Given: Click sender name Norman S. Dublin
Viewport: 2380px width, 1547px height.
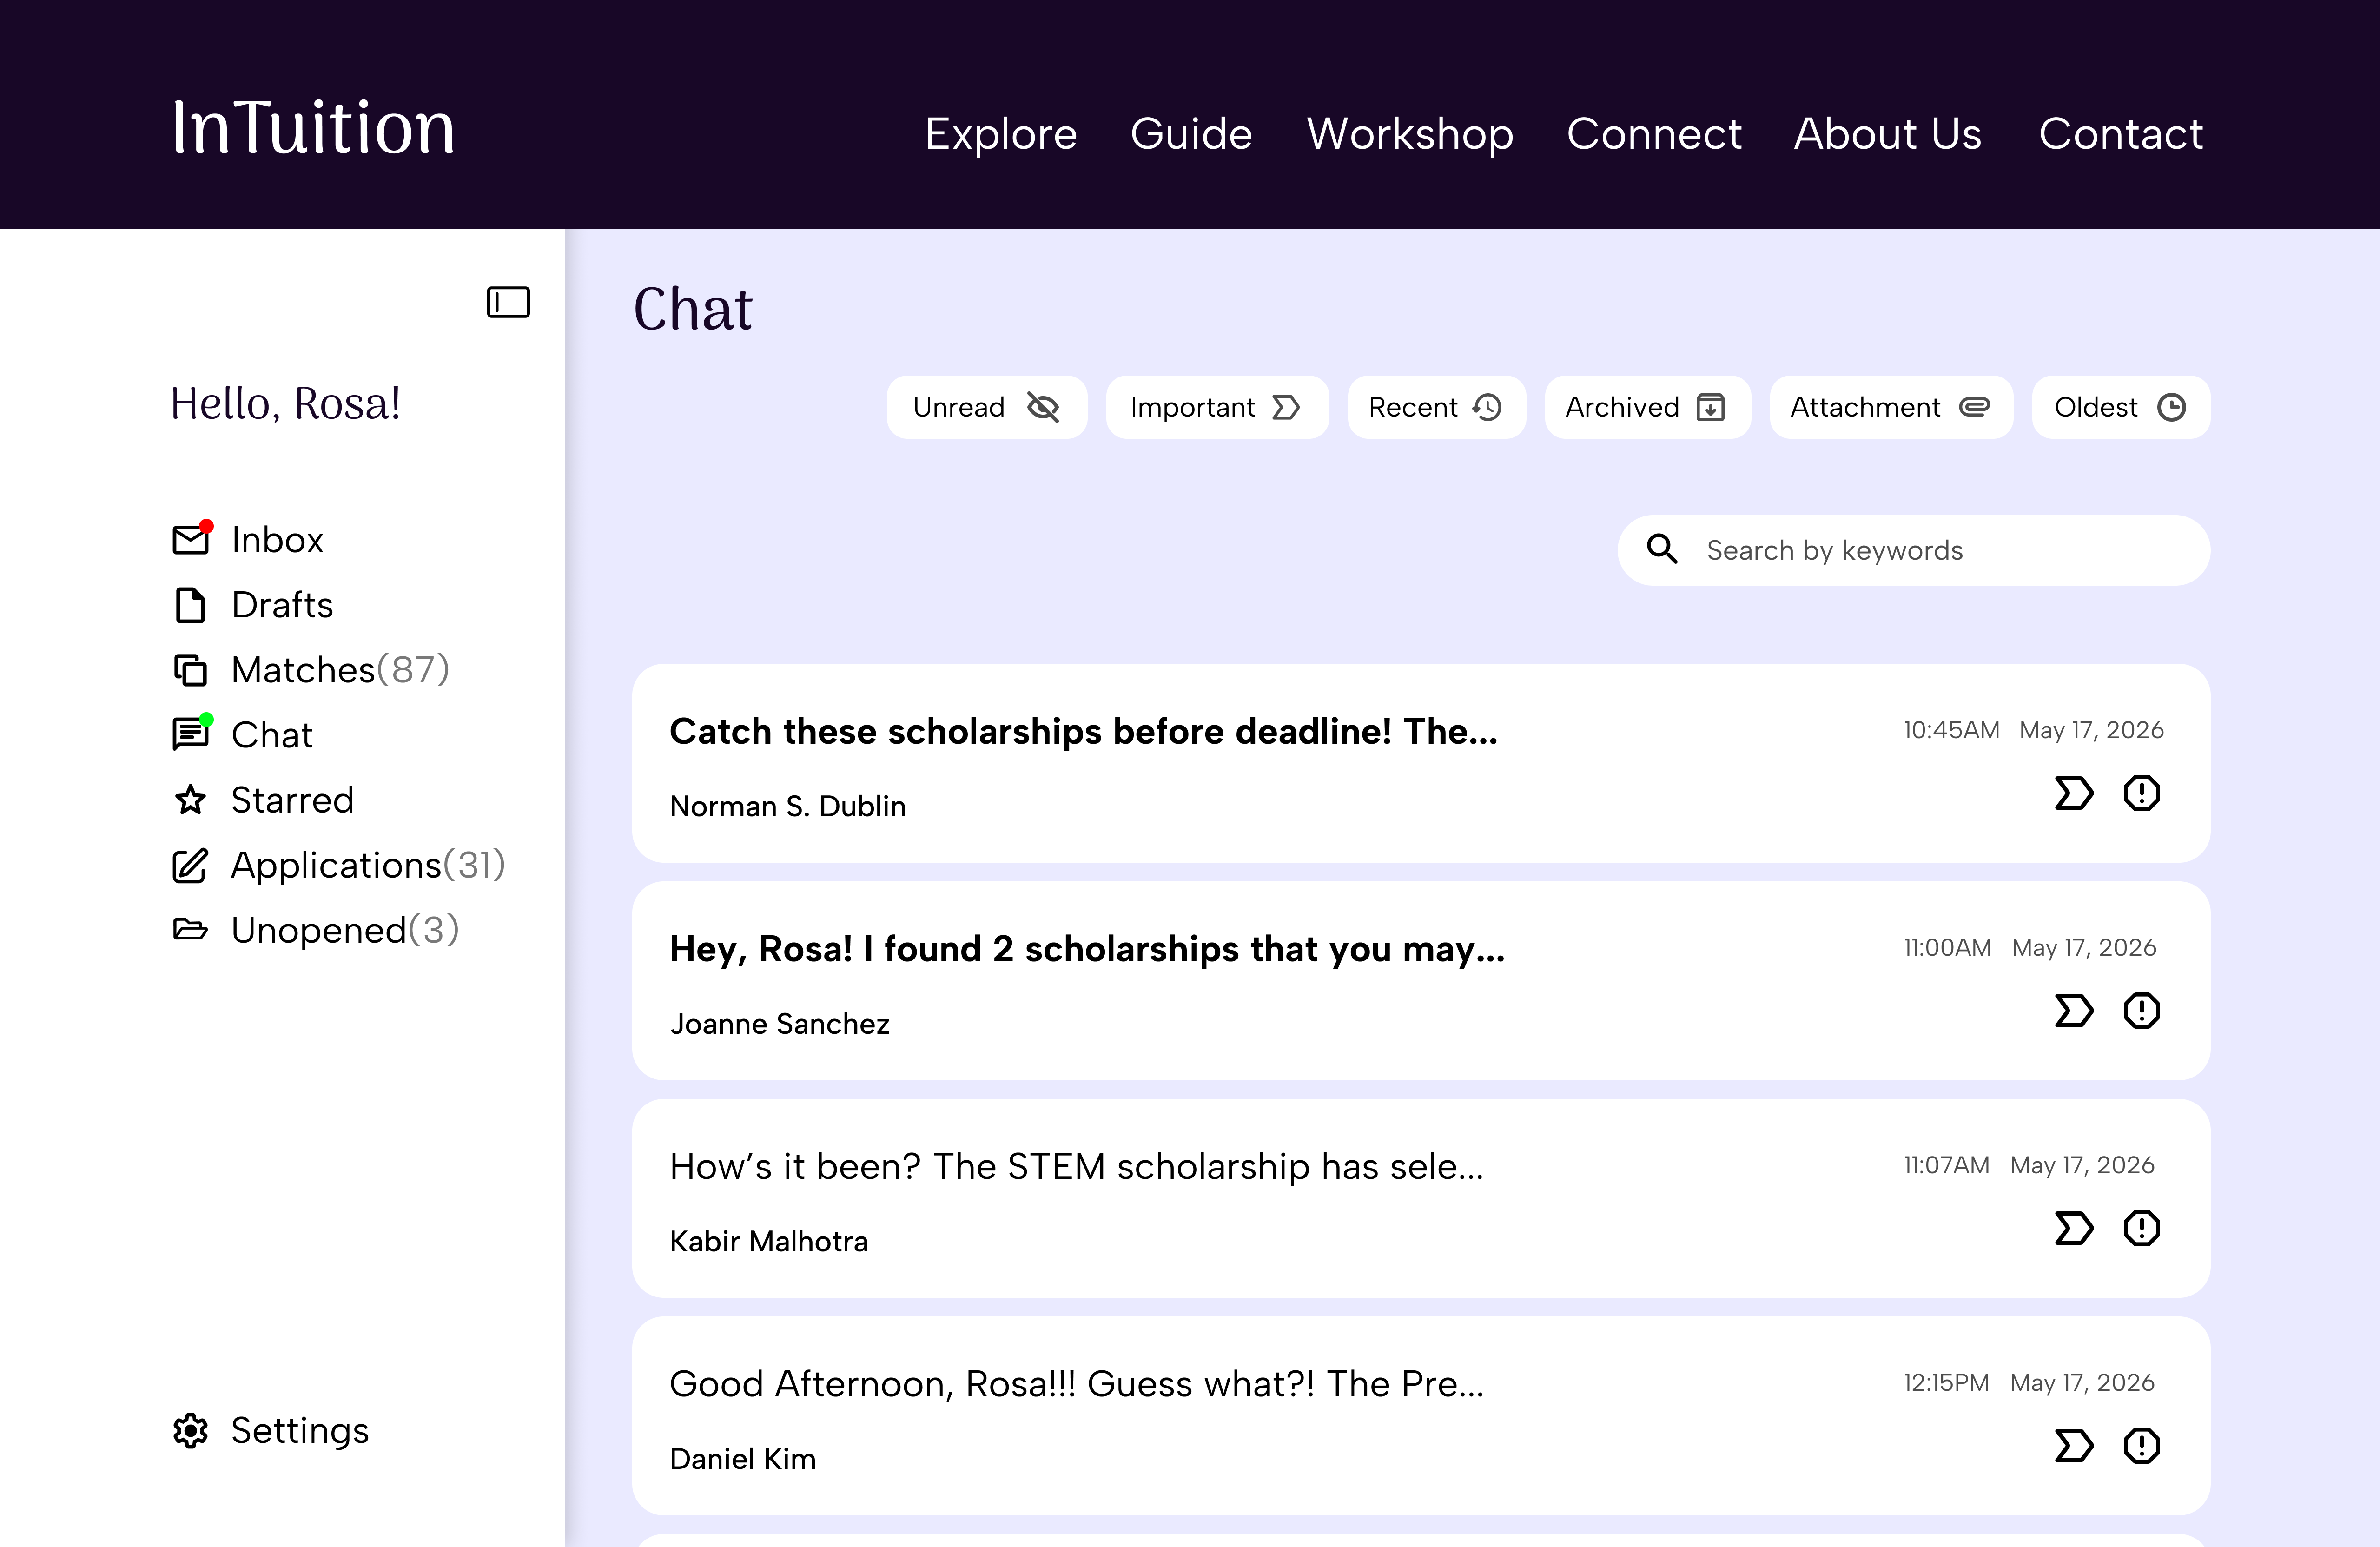Looking at the screenshot, I should click(787, 806).
